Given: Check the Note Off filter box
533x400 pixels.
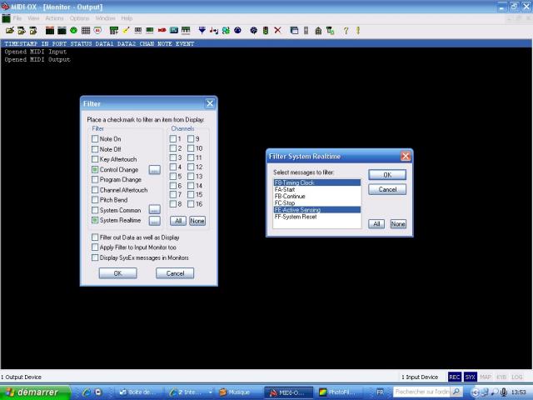Looking at the screenshot, I should pyautogui.click(x=95, y=149).
